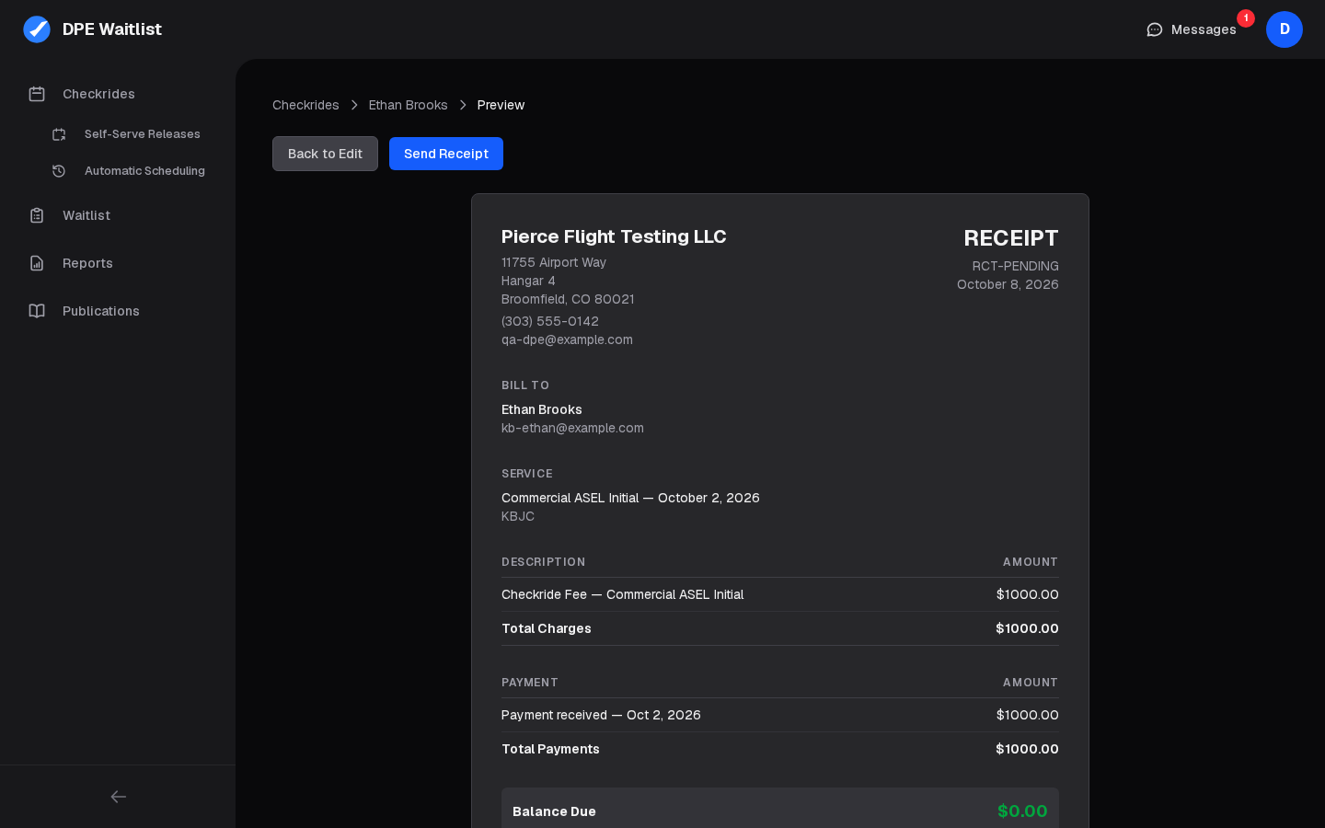Click the RCT-PENDING receipt number
This screenshot has height=828, width=1325.
click(1016, 266)
